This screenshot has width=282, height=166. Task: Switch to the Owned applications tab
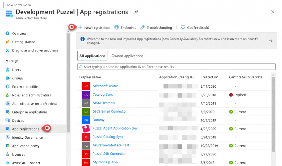(127, 56)
